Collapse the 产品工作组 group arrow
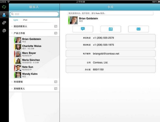The image size is (160, 122). coord(12,33)
